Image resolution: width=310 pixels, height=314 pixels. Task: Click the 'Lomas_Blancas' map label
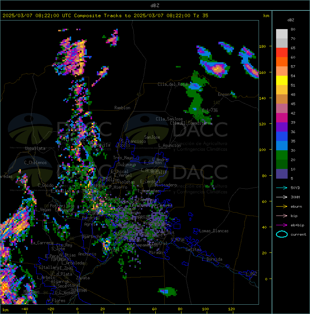(x=214, y=231)
